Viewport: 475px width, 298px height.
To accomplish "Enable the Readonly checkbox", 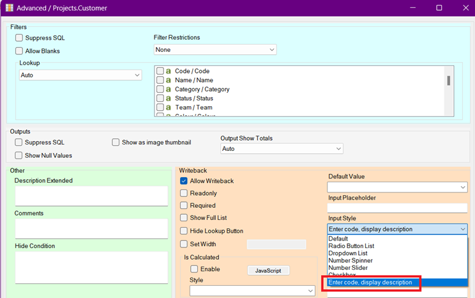I will click(184, 193).
